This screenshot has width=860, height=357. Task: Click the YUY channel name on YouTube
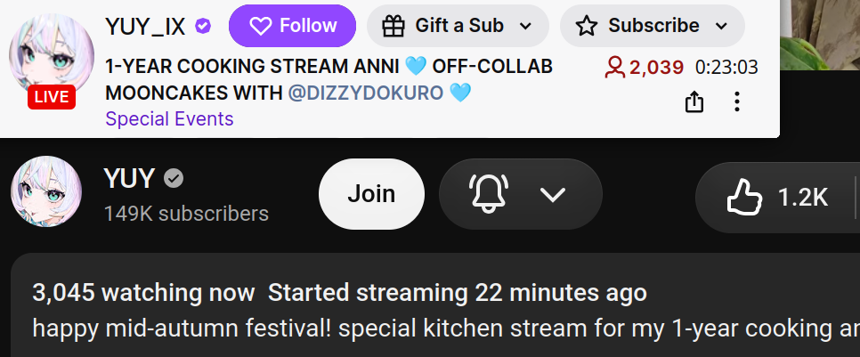(x=129, y=178)
